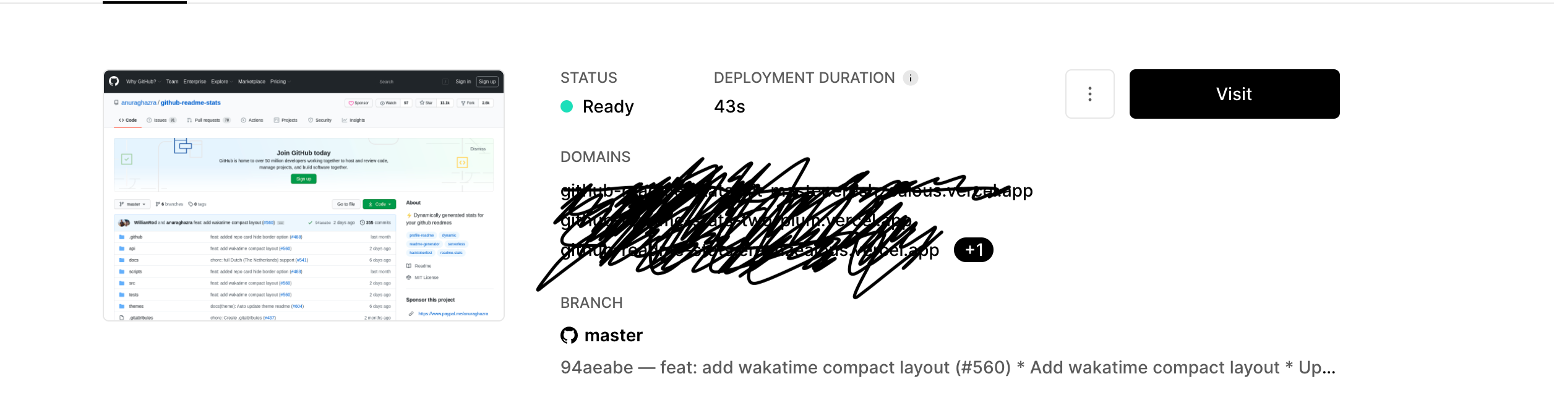Click the info icon beside Deployment Duration
The image size is (1554, 413).
point(909,78)
